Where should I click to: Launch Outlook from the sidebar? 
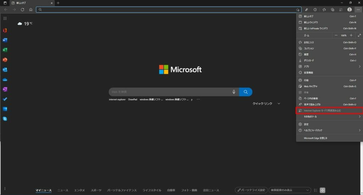pos(5,70)
